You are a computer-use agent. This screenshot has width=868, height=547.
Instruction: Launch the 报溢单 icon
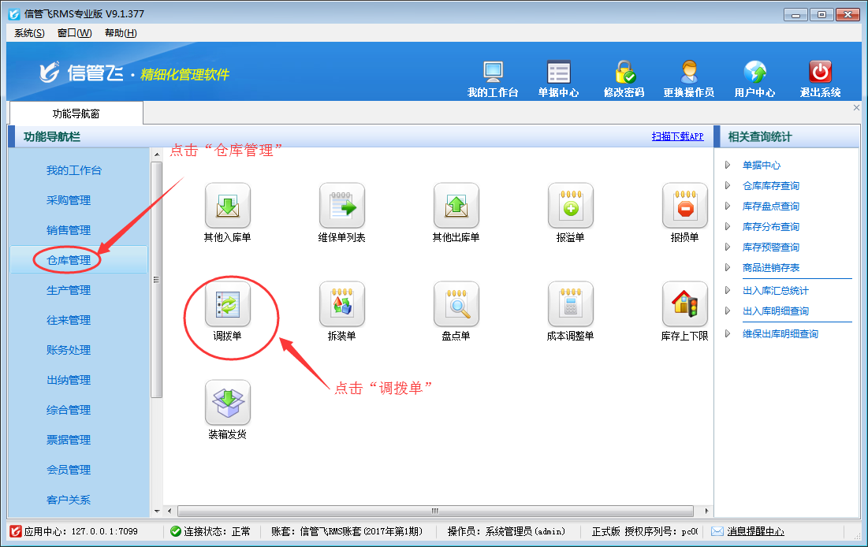(570, 207)
